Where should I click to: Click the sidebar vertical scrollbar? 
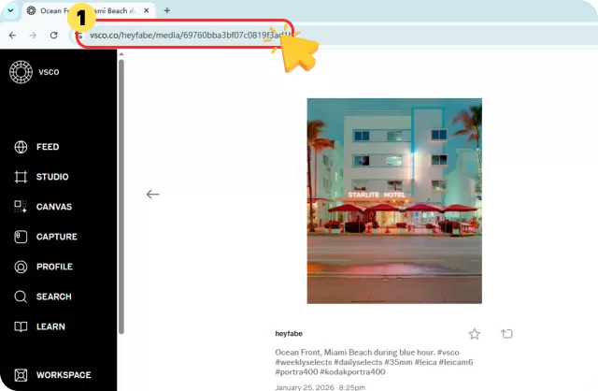pyautogui.click(x=121, y=196)
